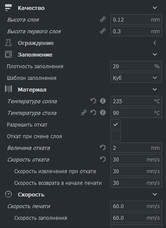This screenshot has height=228, width=166.
Task: Click the Материал category icon
Action: pos(8,89)
